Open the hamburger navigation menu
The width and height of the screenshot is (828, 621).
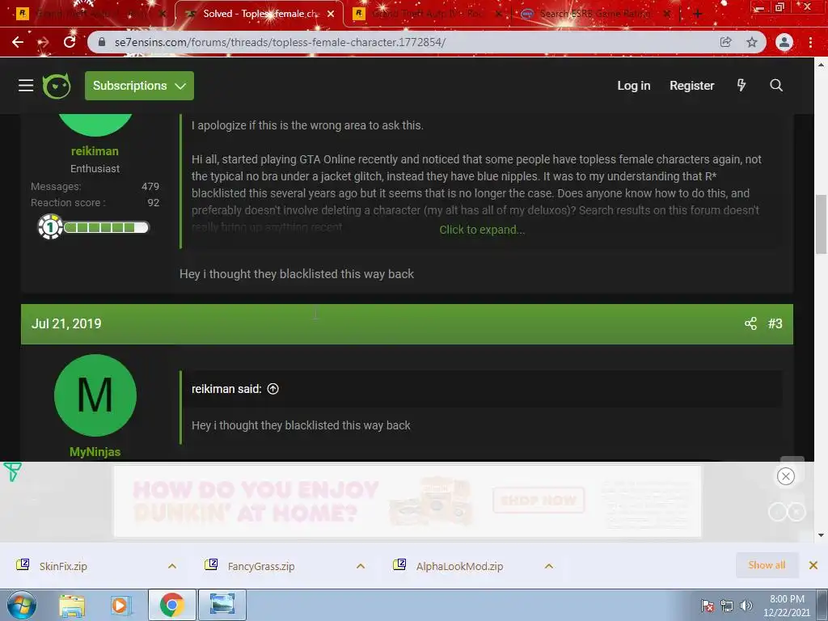click(x=26, y=86)
